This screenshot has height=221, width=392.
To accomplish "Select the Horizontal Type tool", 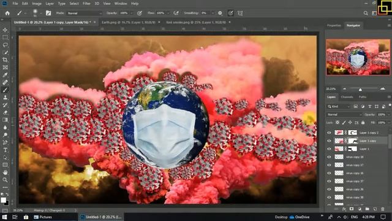I will [x=5, y=150].
